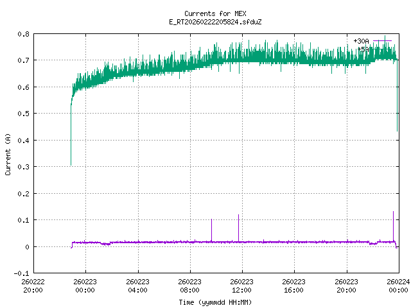
Task: Click the '260223 04:00' x-axis tick label
Action: 137,285
